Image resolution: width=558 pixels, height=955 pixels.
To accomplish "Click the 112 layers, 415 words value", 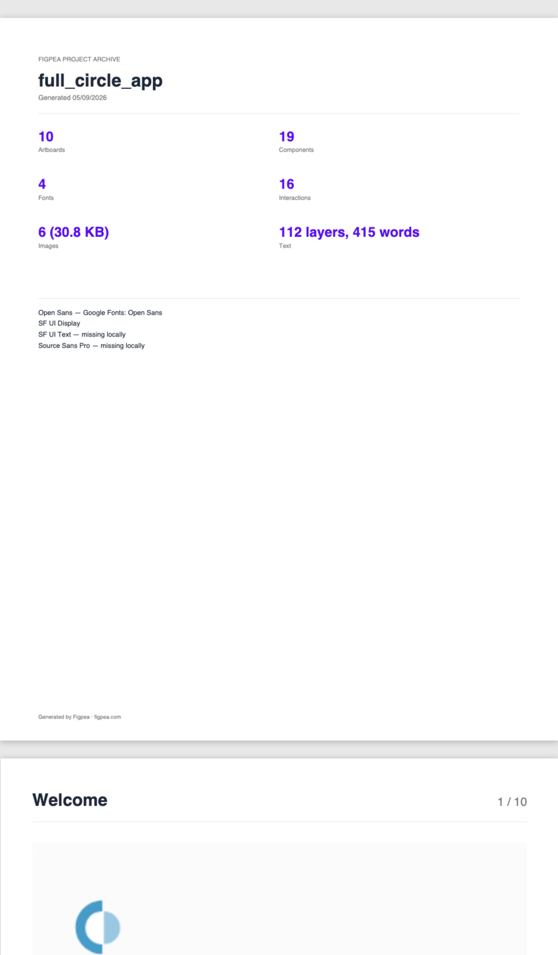I will [x=349, y=232].
